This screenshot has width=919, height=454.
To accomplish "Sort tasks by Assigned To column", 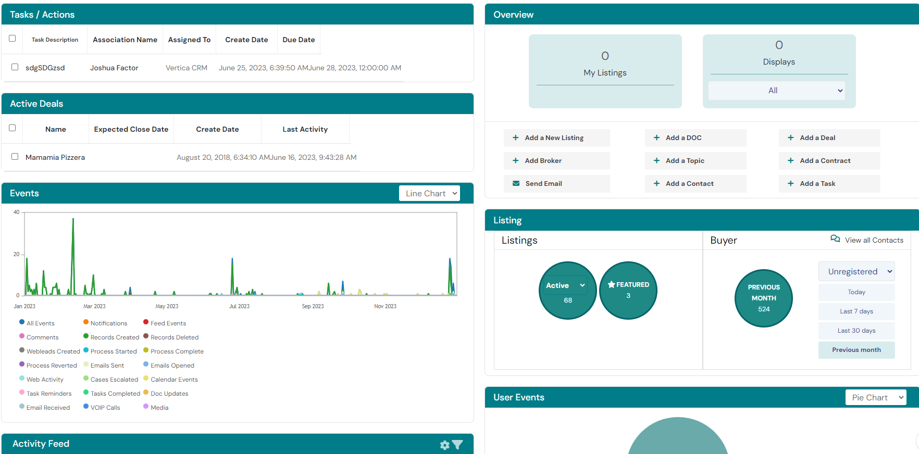I will [x=189, y=40].
